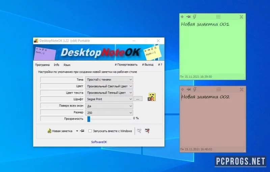Expand the arrow beside Новая заметка
Viewport: 270px width, 172px height.
point(77,131)
